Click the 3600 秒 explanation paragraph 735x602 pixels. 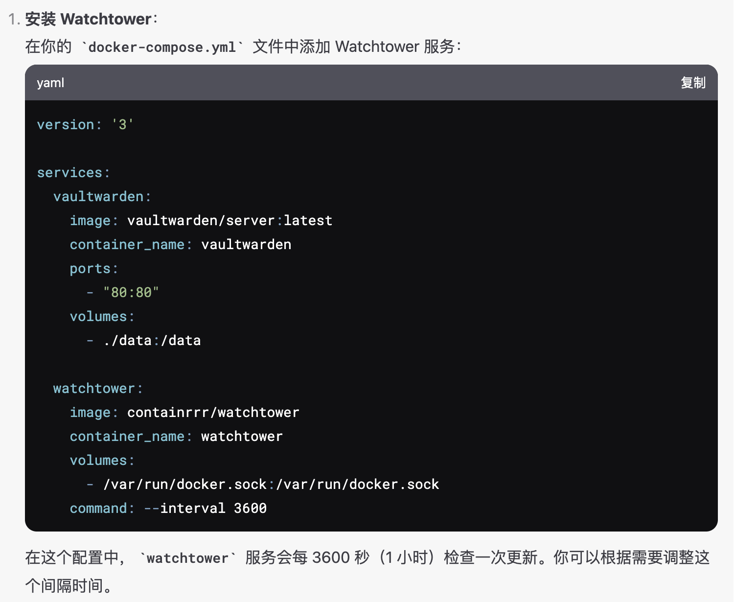[x=367, y=571]
